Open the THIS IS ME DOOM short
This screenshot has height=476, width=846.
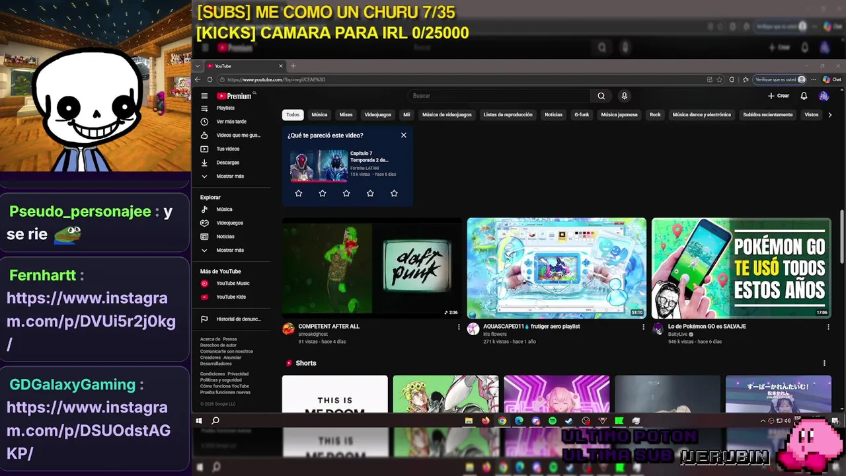point(335,394)
